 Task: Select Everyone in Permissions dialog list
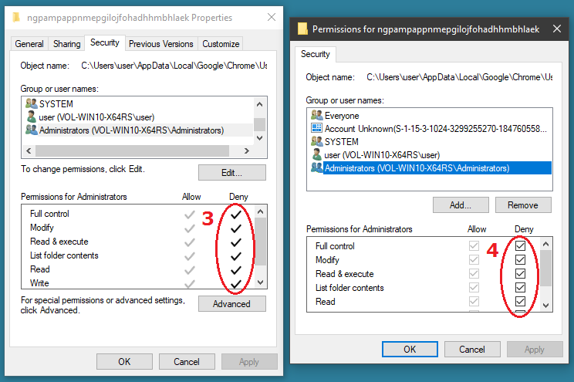tap(342, 115)
